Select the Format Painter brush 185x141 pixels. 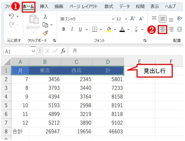tap(46, 33)
